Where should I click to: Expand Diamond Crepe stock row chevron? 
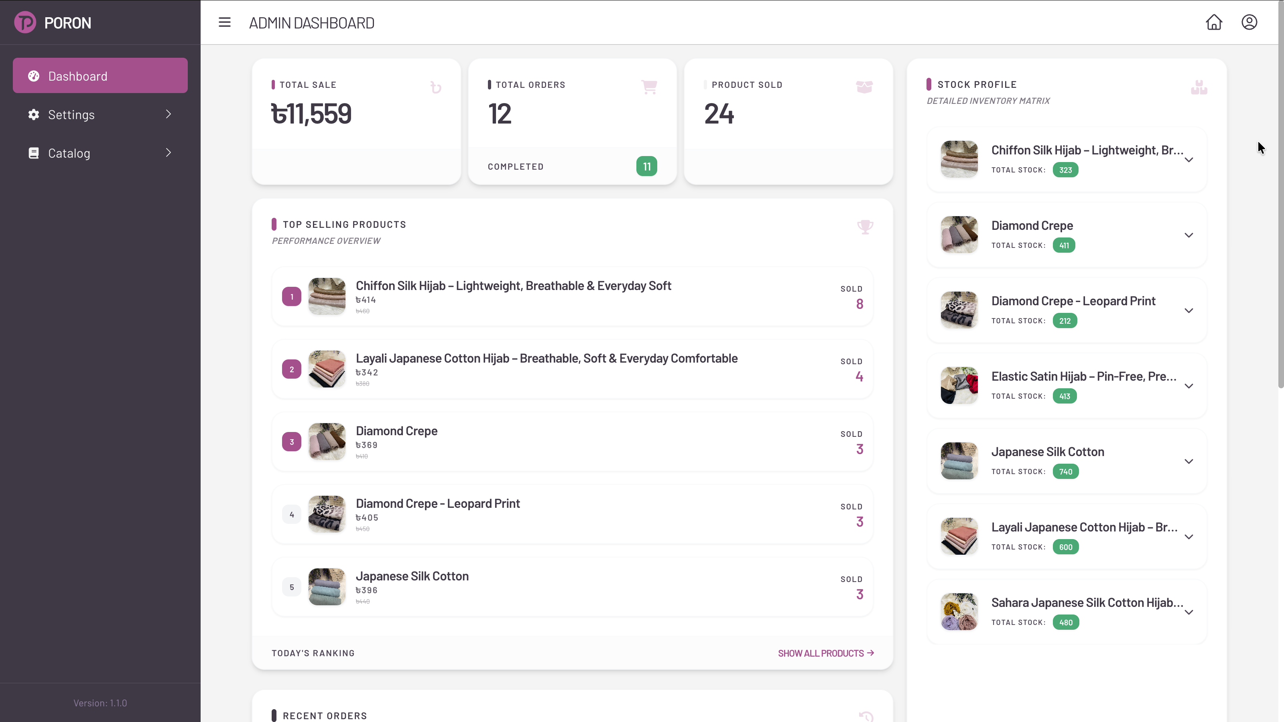coord(1189,235)
